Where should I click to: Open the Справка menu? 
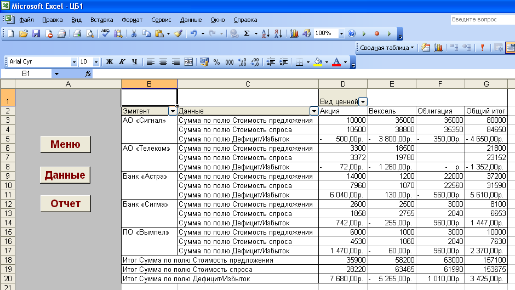[x=245, y=20]
